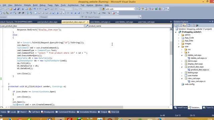The image size is (214, 120).
Task: Open the Locals debug window tab
Action: point(12,112)
